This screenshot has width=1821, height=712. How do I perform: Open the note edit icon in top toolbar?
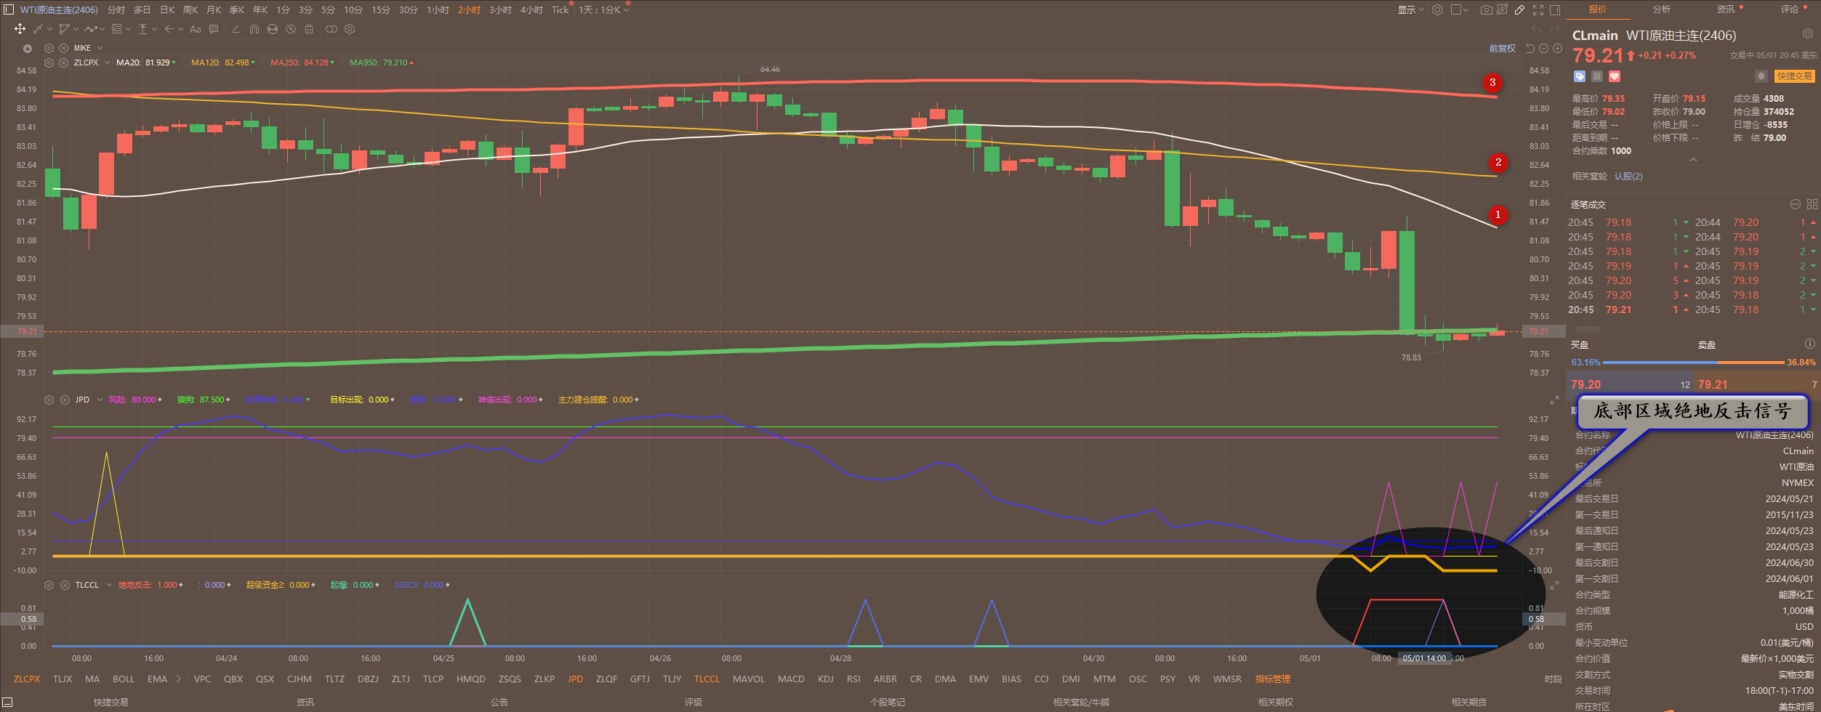point(1501,9)
